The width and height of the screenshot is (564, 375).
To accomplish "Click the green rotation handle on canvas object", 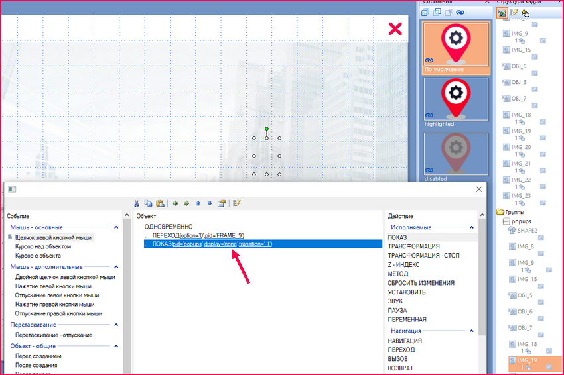I will [x=267, y=129].
